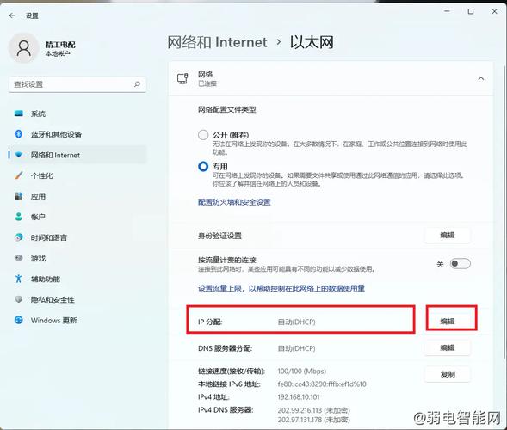Screen dimensions: 507x430
Task: Click the 网络配置文件类型 heading
Action: (227, 109)
